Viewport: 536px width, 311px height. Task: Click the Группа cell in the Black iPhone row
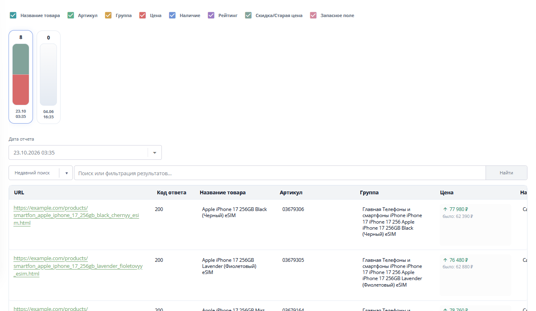click(392, 222)
